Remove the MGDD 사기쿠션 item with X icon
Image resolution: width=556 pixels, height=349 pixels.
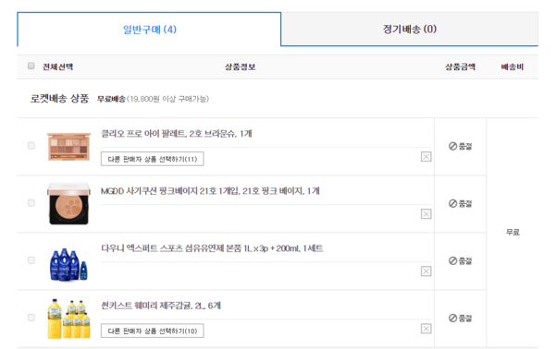tap(426, 214)
